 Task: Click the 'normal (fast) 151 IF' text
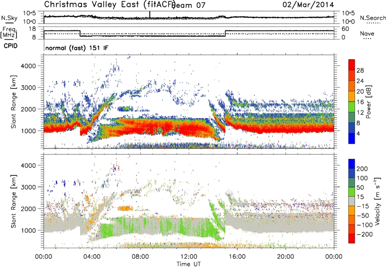click(77, 48)
